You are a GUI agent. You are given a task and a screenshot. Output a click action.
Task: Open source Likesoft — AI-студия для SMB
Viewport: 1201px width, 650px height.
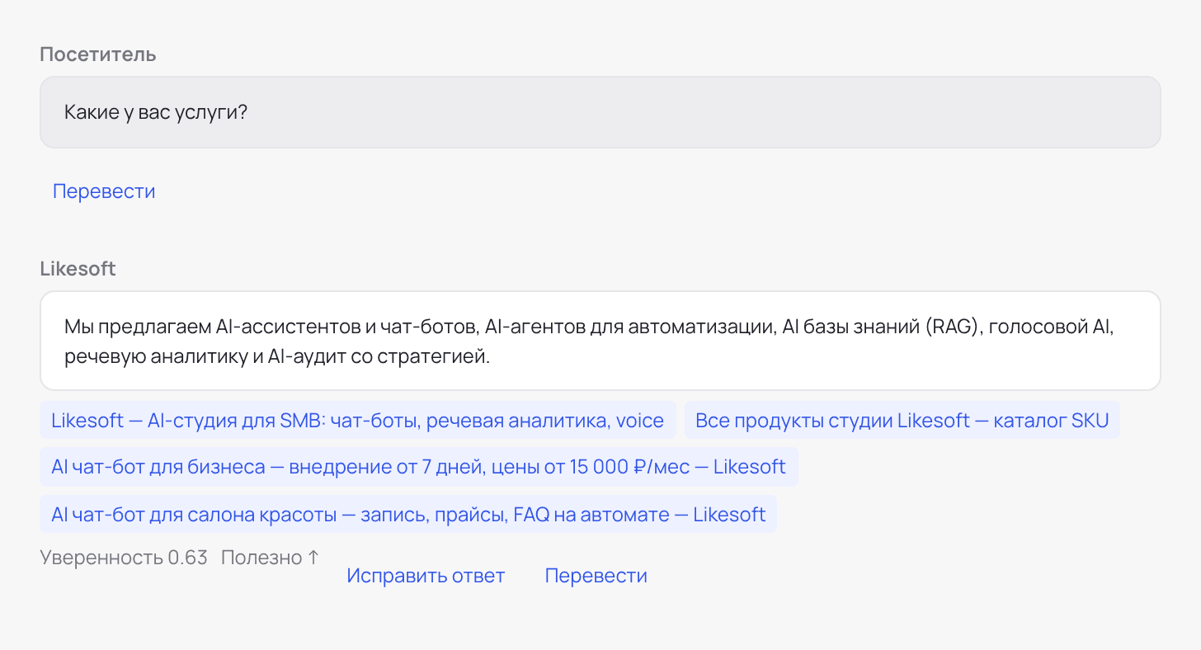pos(358,421)
